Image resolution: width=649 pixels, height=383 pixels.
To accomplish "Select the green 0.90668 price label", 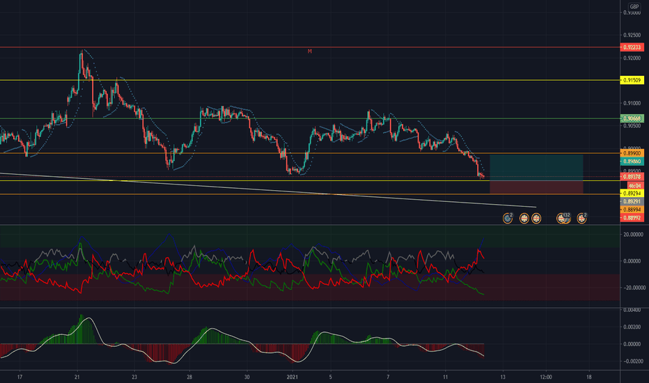I will click(632, 118).
